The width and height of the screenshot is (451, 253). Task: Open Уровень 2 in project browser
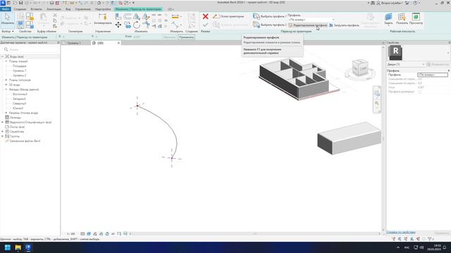pos(19,75)
